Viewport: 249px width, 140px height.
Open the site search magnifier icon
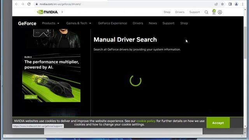click(x=206, y=12)
